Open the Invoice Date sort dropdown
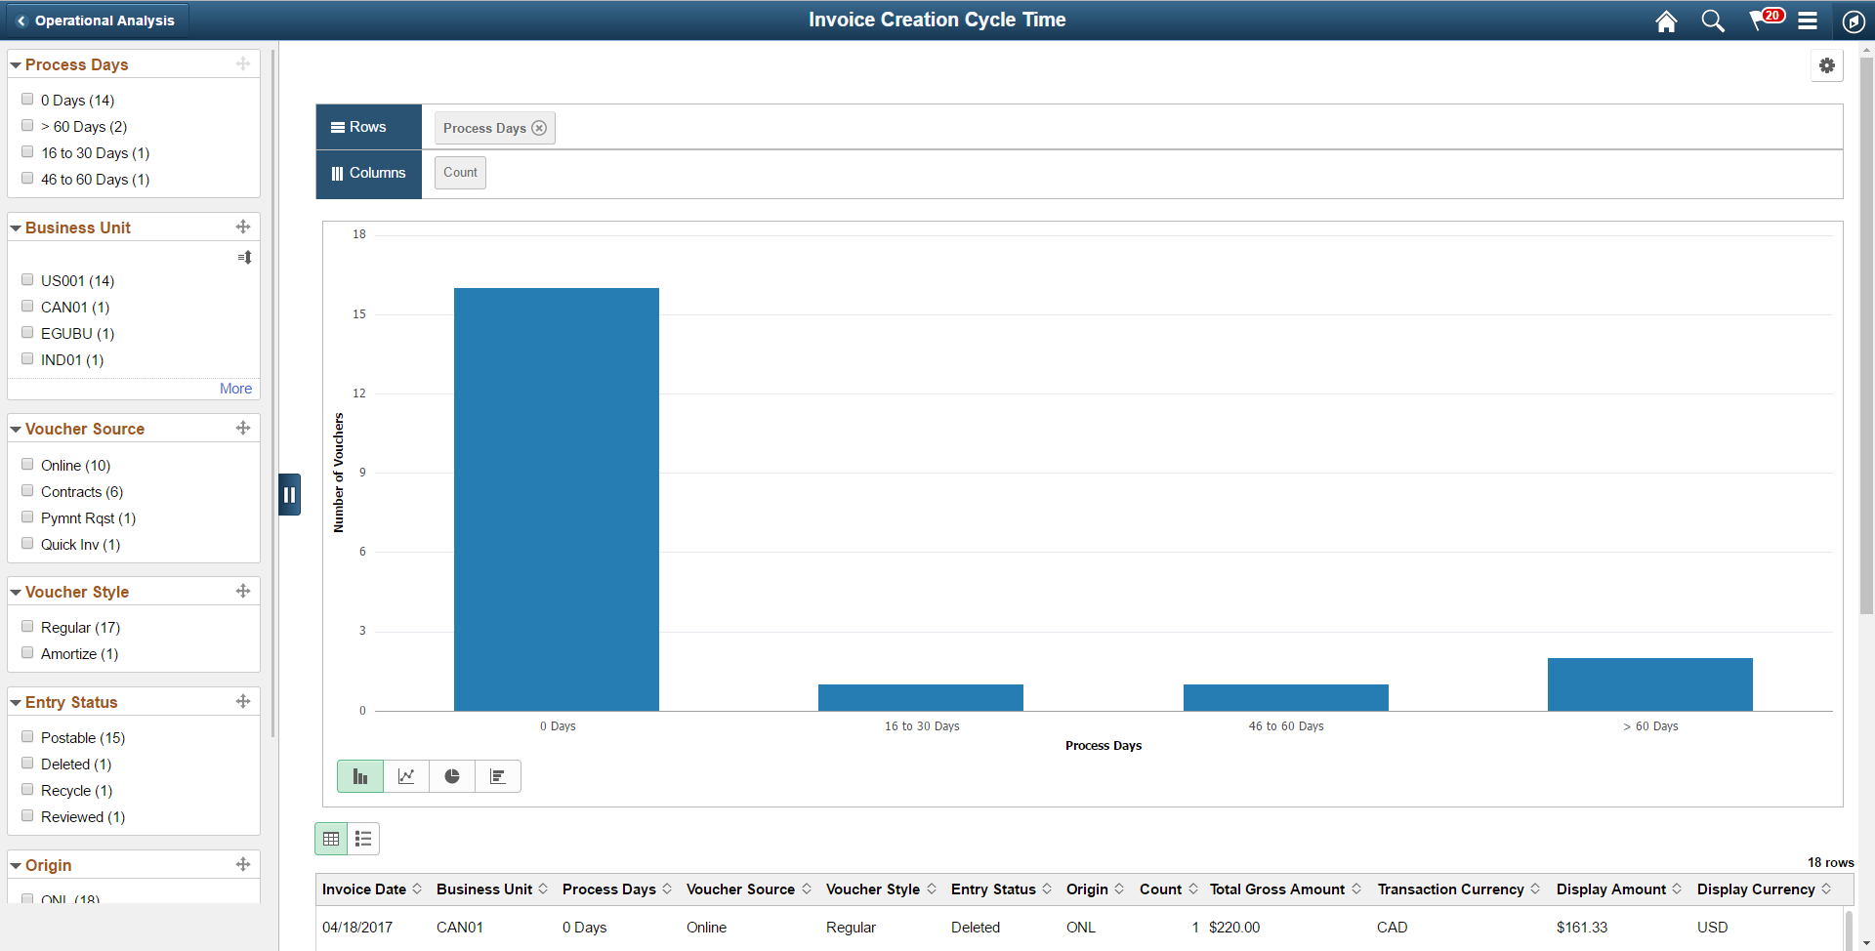Viewport: 1875px width, 951px height. click(x=419, y=889)
